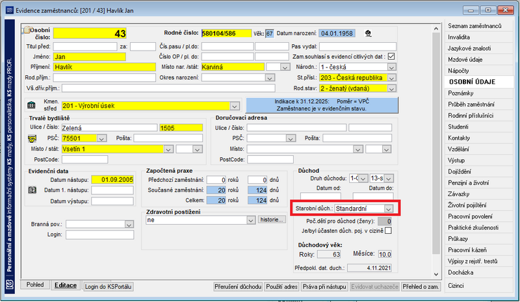Click the KS logo at bottom of blue sidebar

(x=10, y=284)
